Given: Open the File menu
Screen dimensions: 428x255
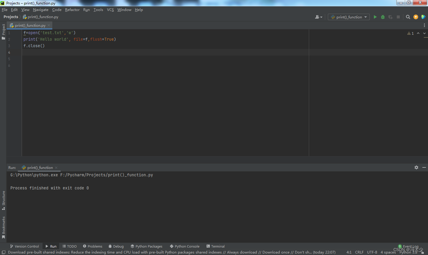Looking at the screenshot, I should point(4,10).
